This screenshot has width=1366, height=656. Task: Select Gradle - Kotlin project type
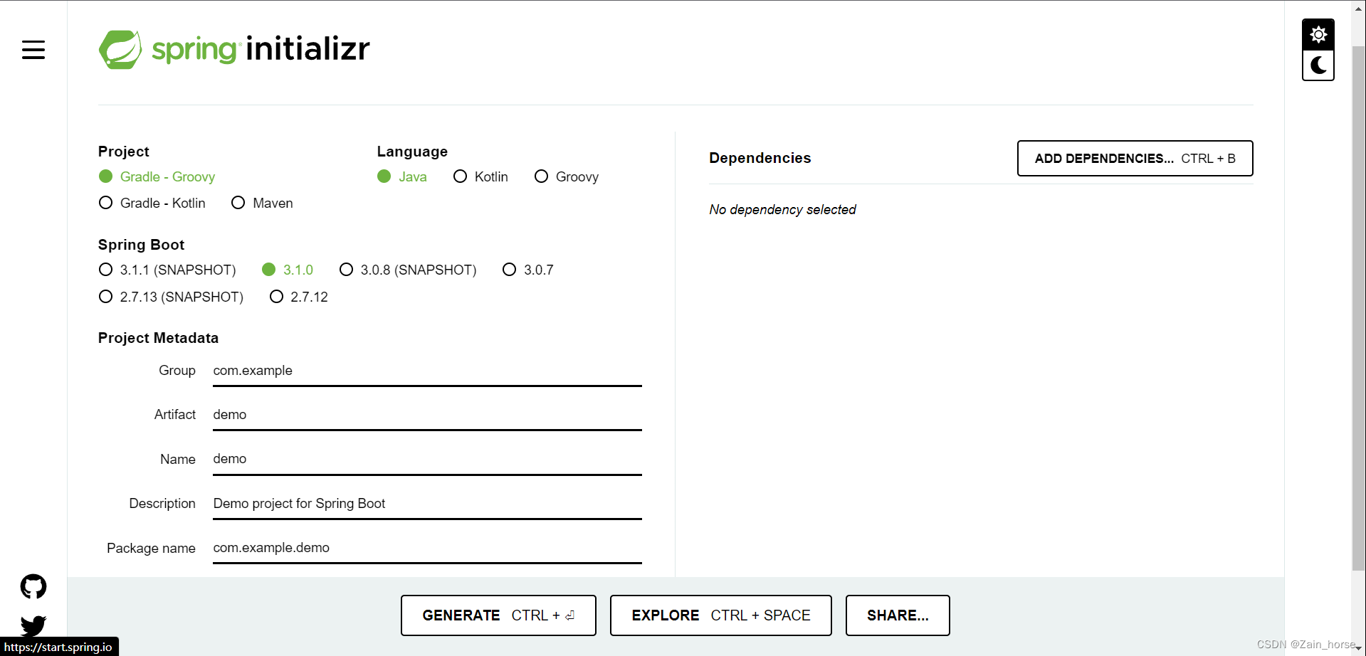(x=152, y=203)
